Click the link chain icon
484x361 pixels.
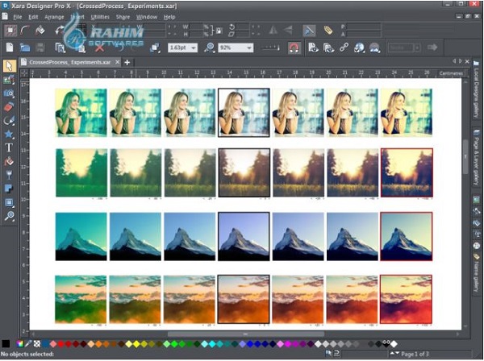[344, 48]
